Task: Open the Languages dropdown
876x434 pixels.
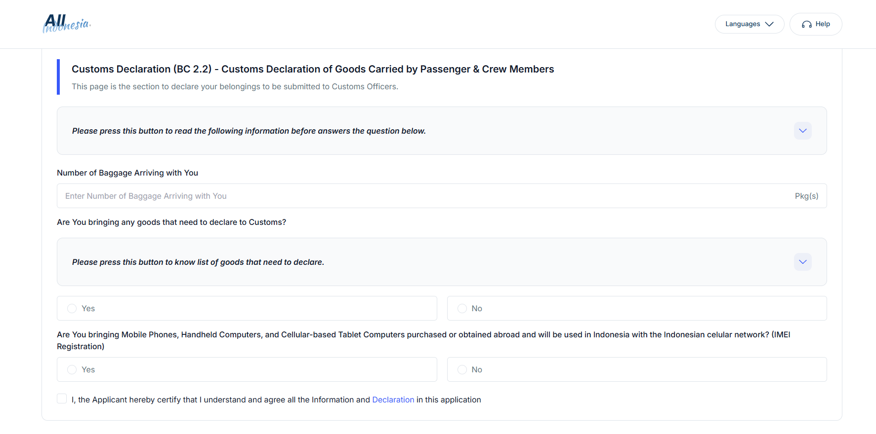Action: (749, 24)
